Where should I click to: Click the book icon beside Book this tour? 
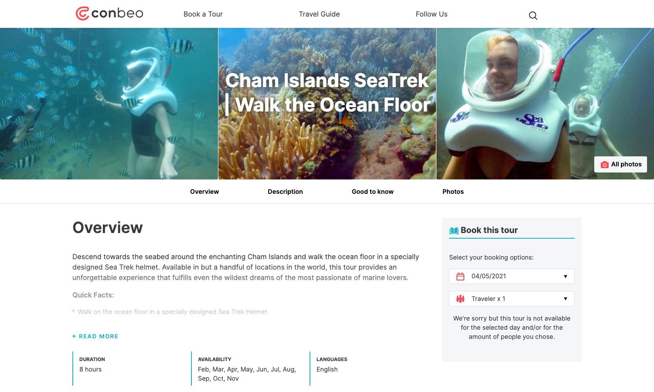(x=454, y=230)
